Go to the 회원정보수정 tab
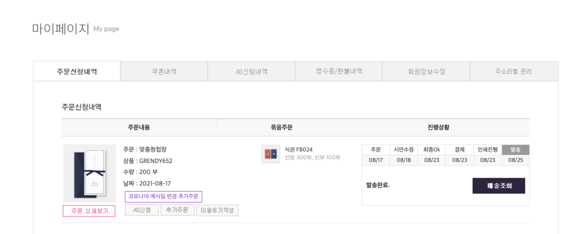The height and width of the screenshot is (234, 584). click(x=426, y=72)
